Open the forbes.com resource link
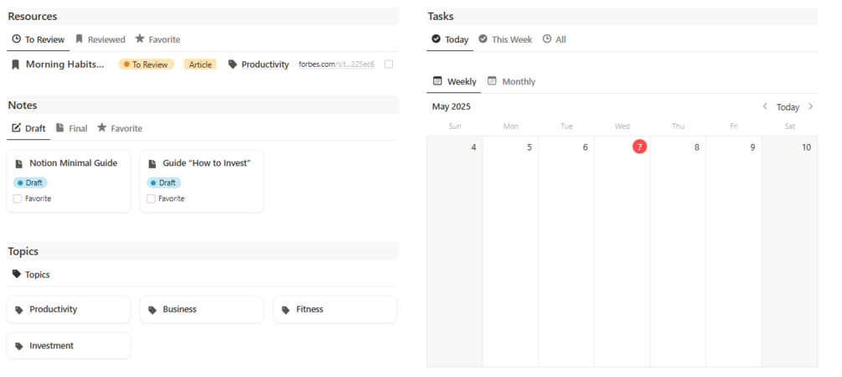 (336, 65)
